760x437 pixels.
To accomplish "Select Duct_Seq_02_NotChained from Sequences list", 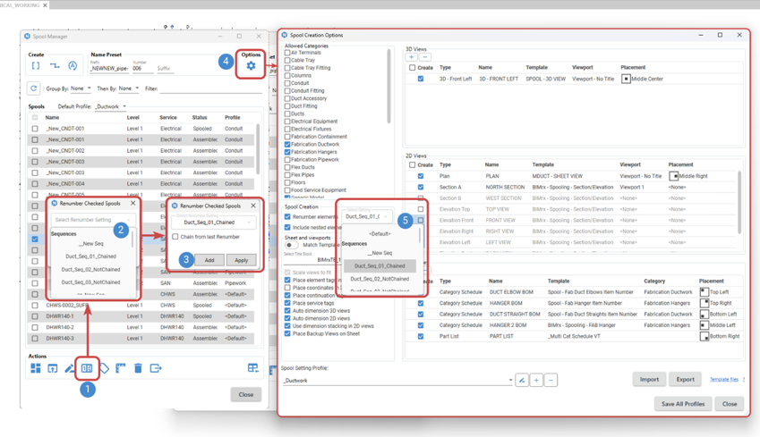I will [92, 269].
